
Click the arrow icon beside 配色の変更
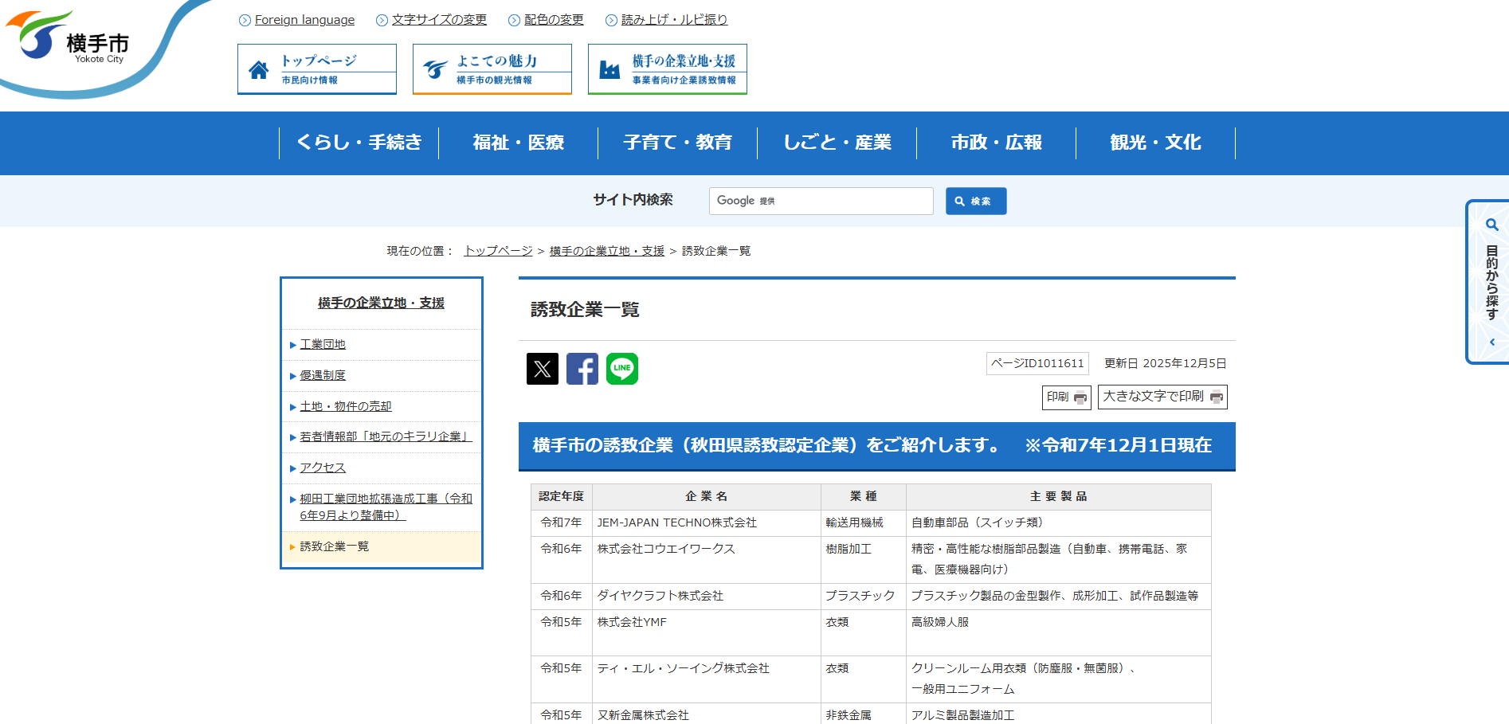(514, 21)
